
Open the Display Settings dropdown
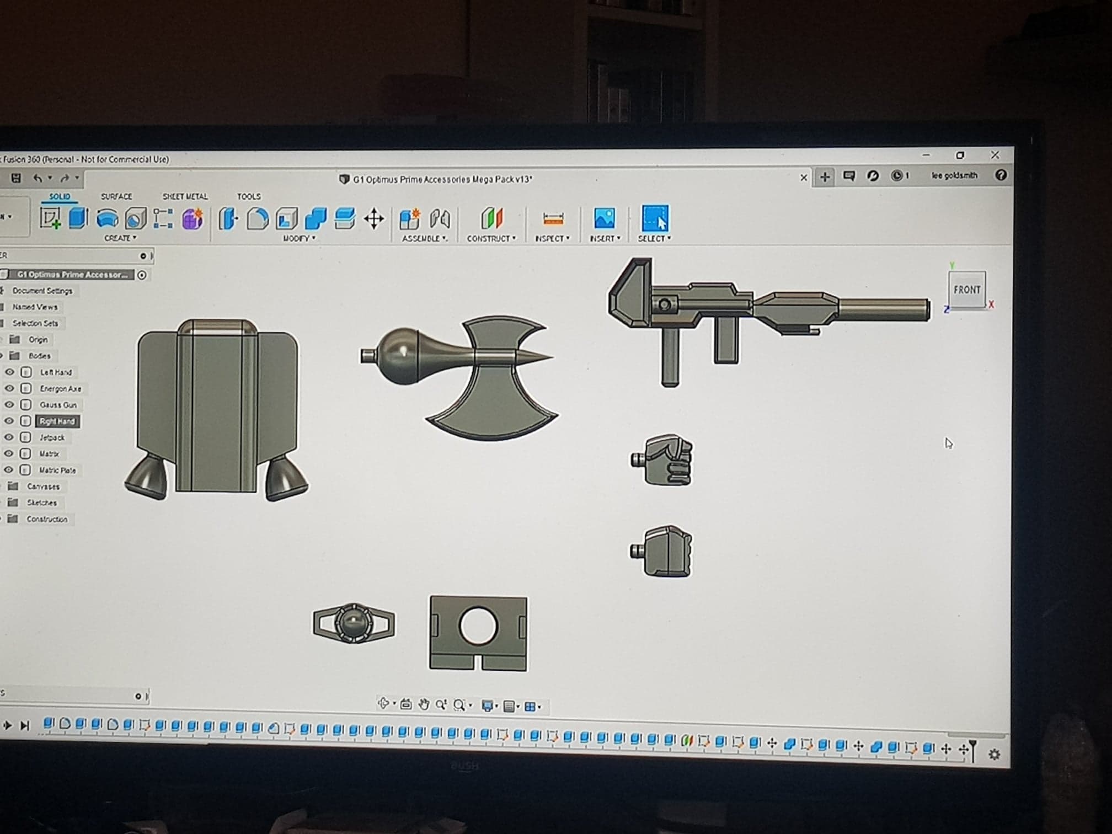489,705
